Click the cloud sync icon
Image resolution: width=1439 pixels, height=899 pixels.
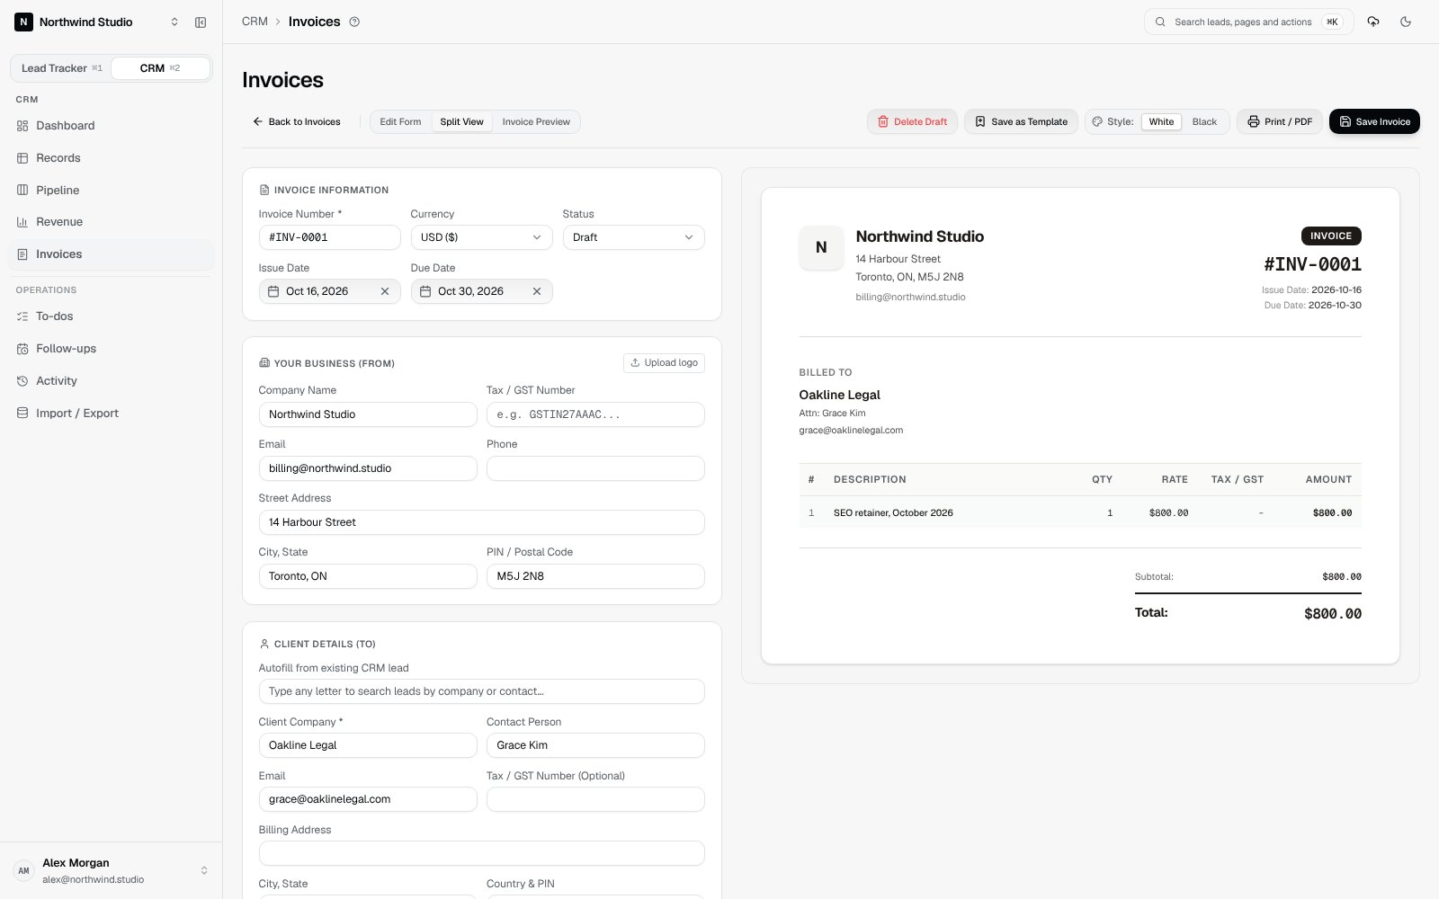pyautogui.click(x=1373, y=22)
